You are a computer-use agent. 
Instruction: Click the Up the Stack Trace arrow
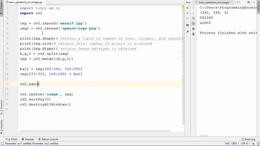pos(193,8)
